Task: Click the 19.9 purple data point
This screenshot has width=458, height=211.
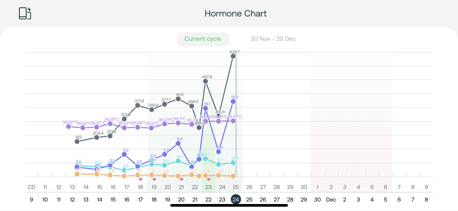Action: [233, 101]
